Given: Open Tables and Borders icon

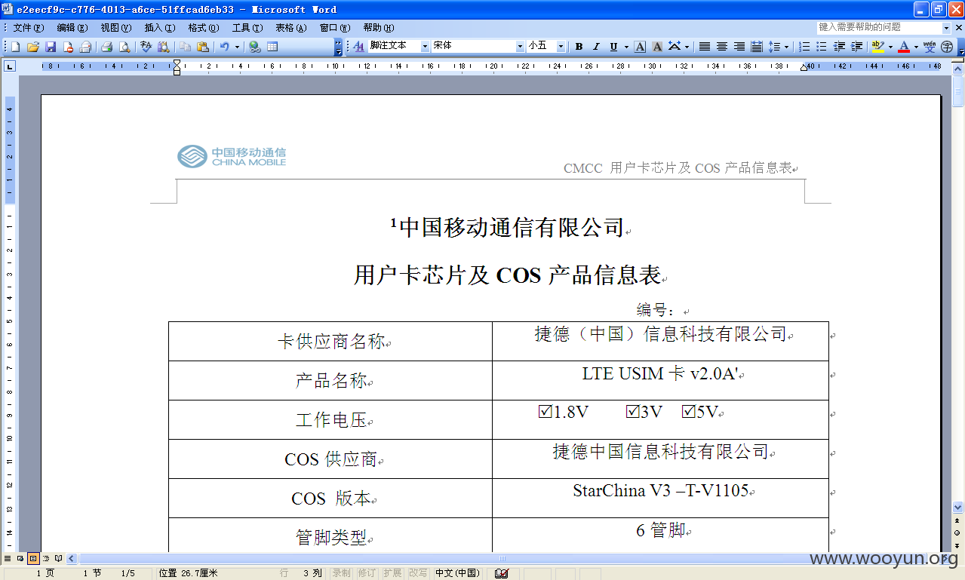Looking at the screenshot, I should [272, 47].
